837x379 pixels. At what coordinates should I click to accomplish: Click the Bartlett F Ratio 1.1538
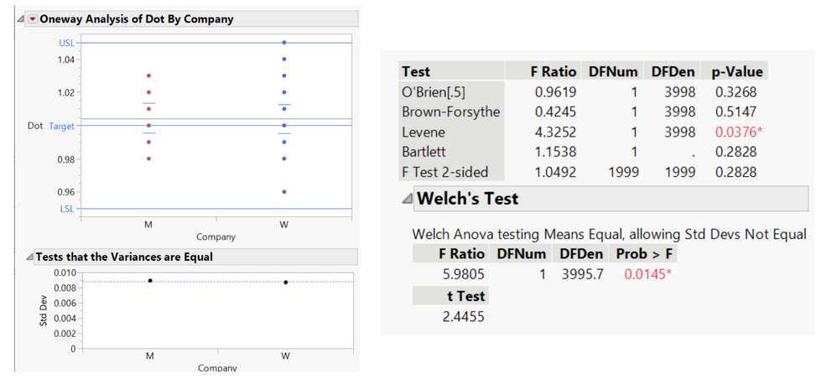click(556, 152)
